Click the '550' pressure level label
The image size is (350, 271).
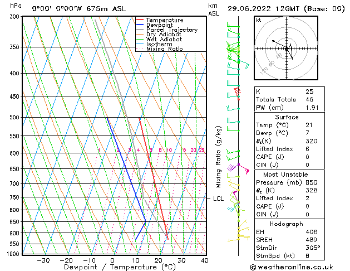coord(15,136)
